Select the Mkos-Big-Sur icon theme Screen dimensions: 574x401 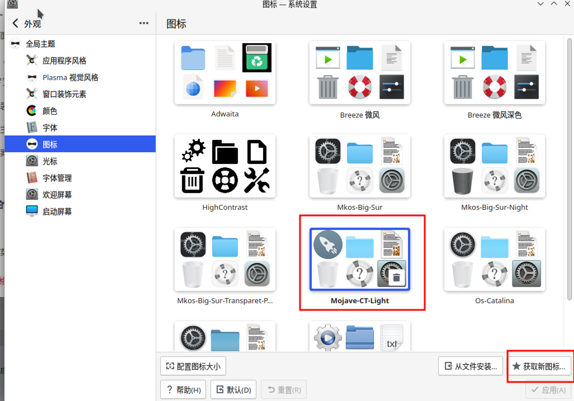[x=360, y=166]
